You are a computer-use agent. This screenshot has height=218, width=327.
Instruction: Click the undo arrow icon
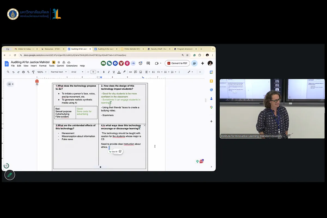coord(13,72)
